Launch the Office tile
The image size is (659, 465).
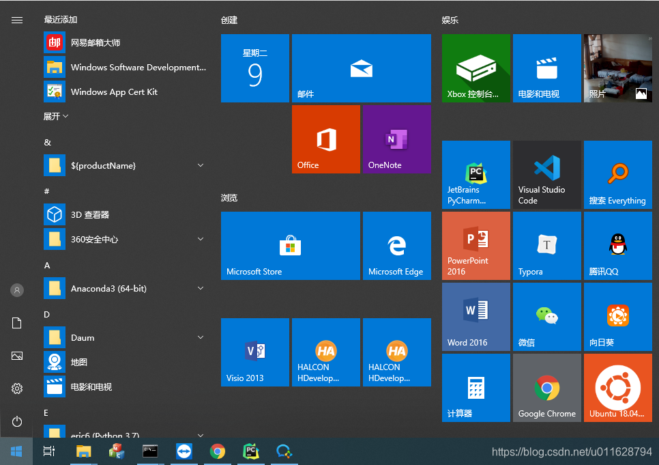point(326,139)
